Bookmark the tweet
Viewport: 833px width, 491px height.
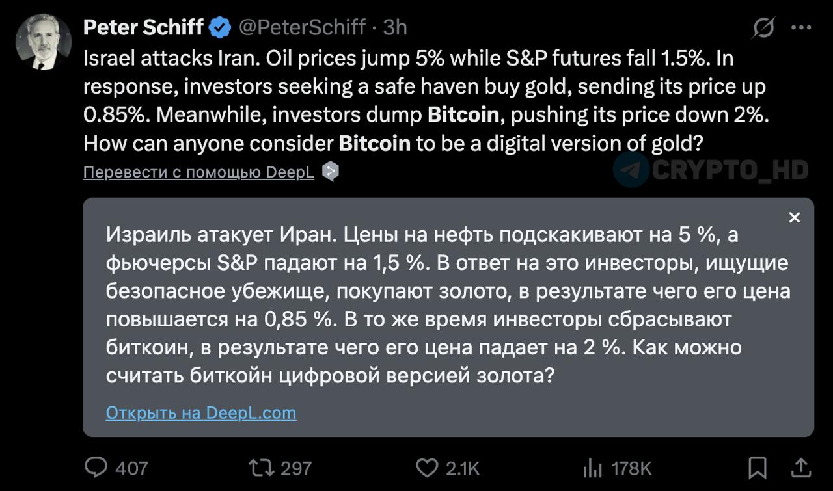click(758, 467)
